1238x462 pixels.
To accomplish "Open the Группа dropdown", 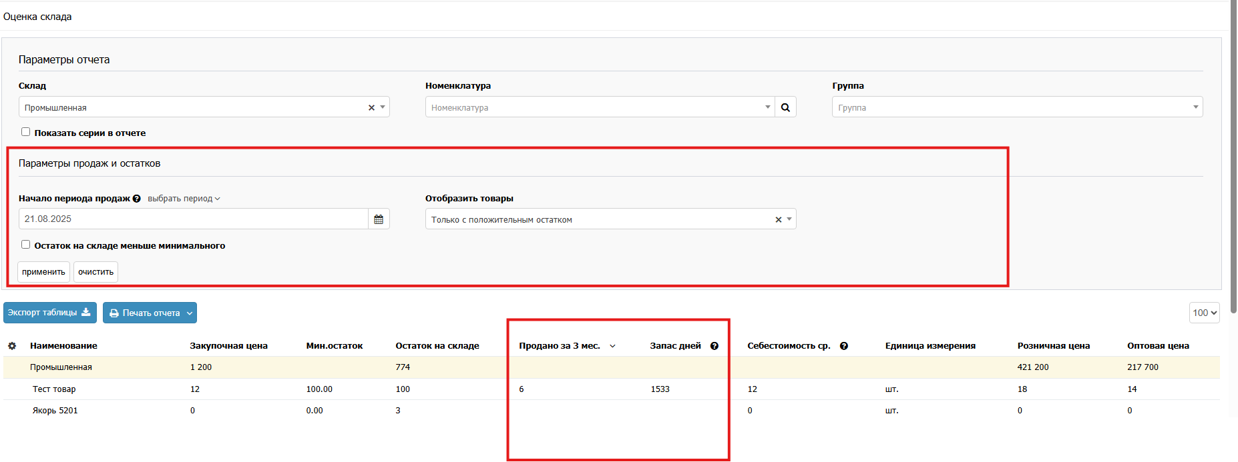I will tap(1017, 107).
